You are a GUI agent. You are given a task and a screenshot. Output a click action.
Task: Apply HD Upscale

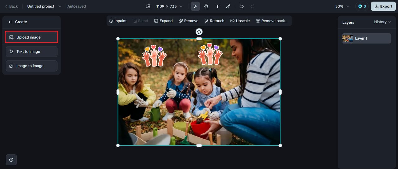coord(240,21)
